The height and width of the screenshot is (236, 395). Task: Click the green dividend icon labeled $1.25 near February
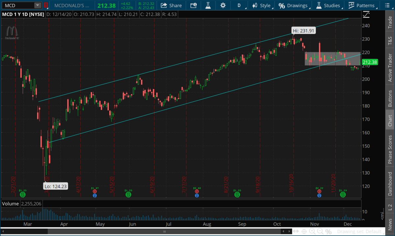pyautogui.click(x=22, y=195)
